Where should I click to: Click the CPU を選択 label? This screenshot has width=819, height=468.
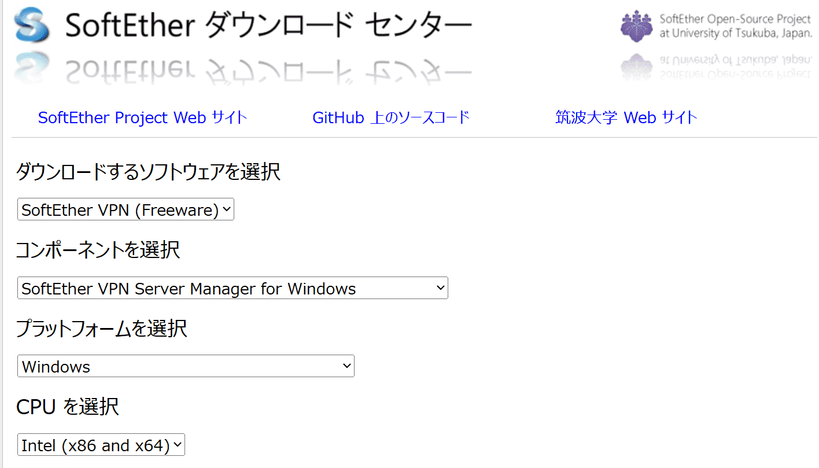(x=68, y=407)
